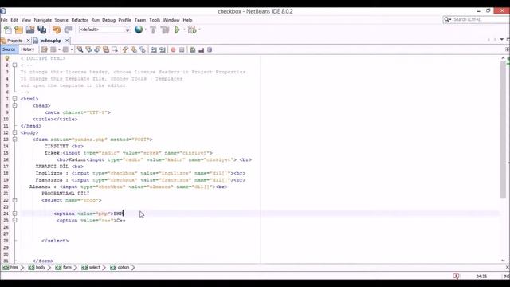Click the browser globe icon

[x=139, y=29]
